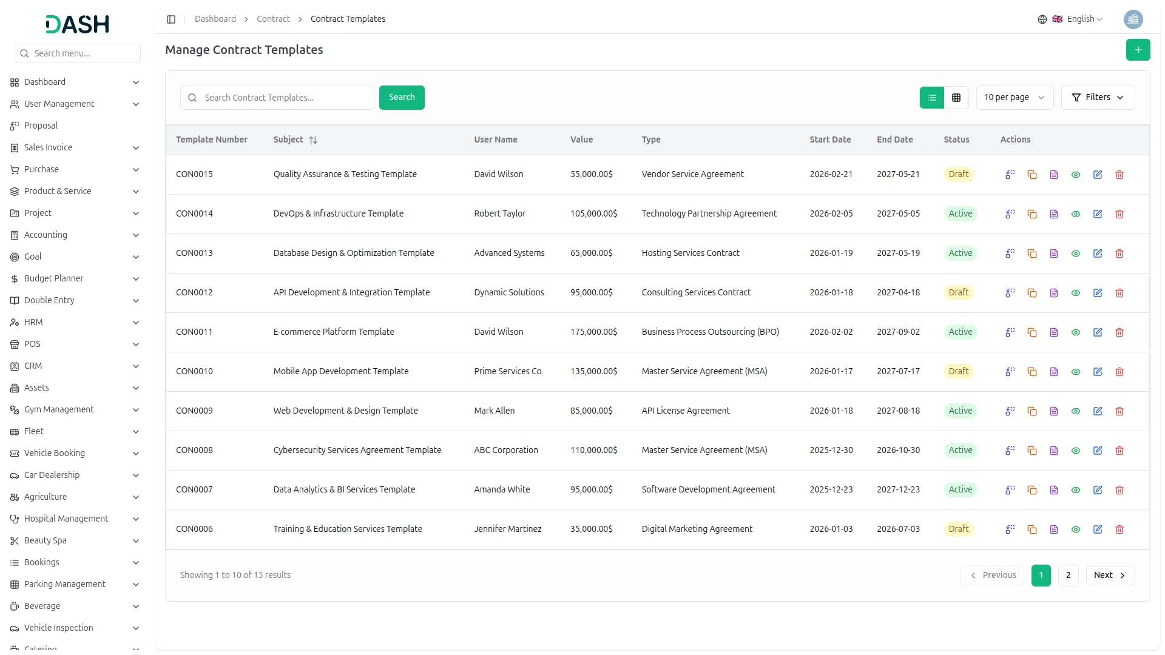This screenshot has width=1165, height=655.
Task: Select the Sales Invoice sidebar icon
Action: coord(14,147)
